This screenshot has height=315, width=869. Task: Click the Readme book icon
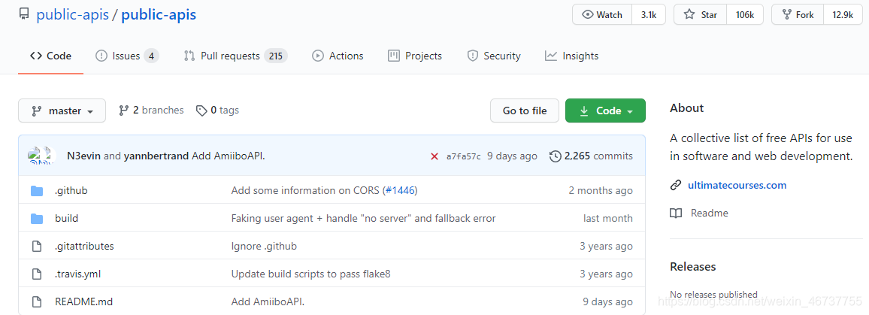pyautogui.click(x=676, y=213)
